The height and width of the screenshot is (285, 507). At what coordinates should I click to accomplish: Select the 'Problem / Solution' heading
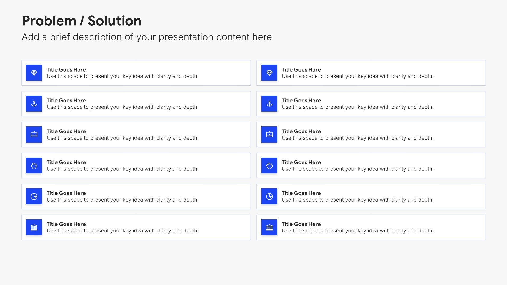[82, 21]
